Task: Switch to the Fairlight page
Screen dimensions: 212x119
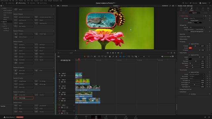Action: click(x=126, y=117)
